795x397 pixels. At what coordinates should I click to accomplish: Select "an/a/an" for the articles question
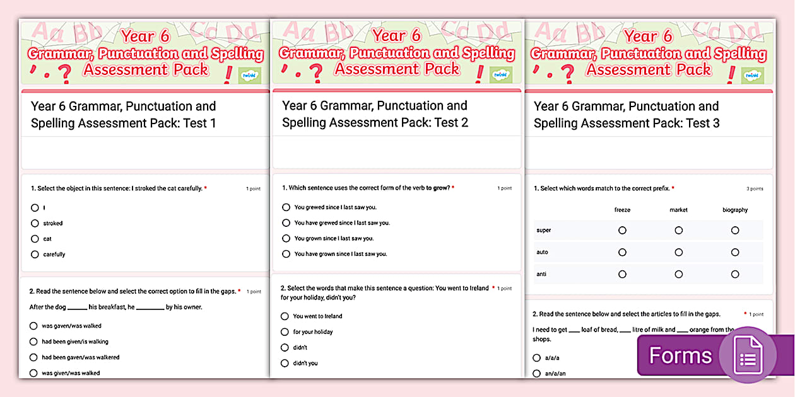click(x=536, y=372)
